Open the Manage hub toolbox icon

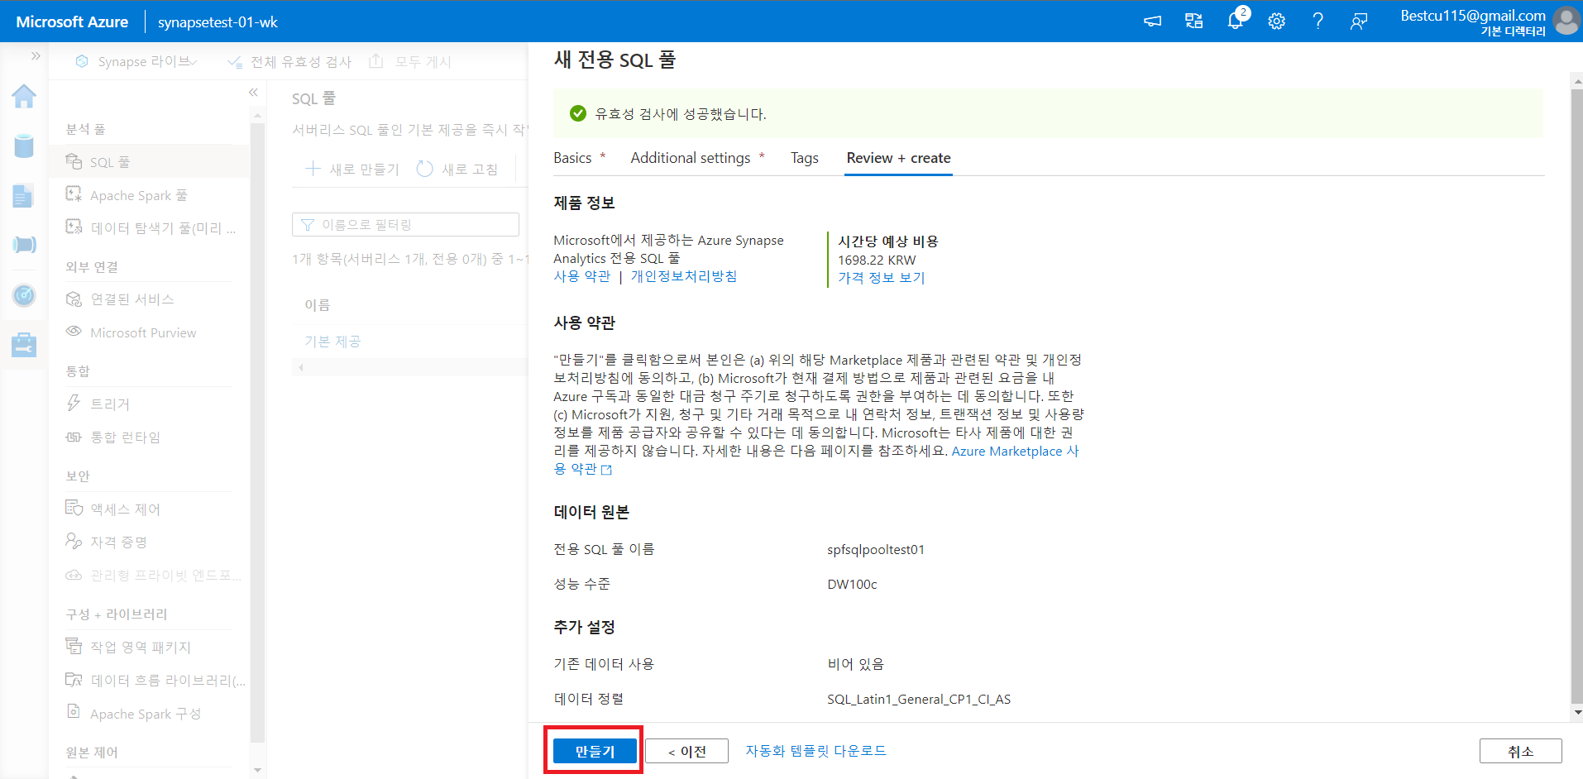24,344
